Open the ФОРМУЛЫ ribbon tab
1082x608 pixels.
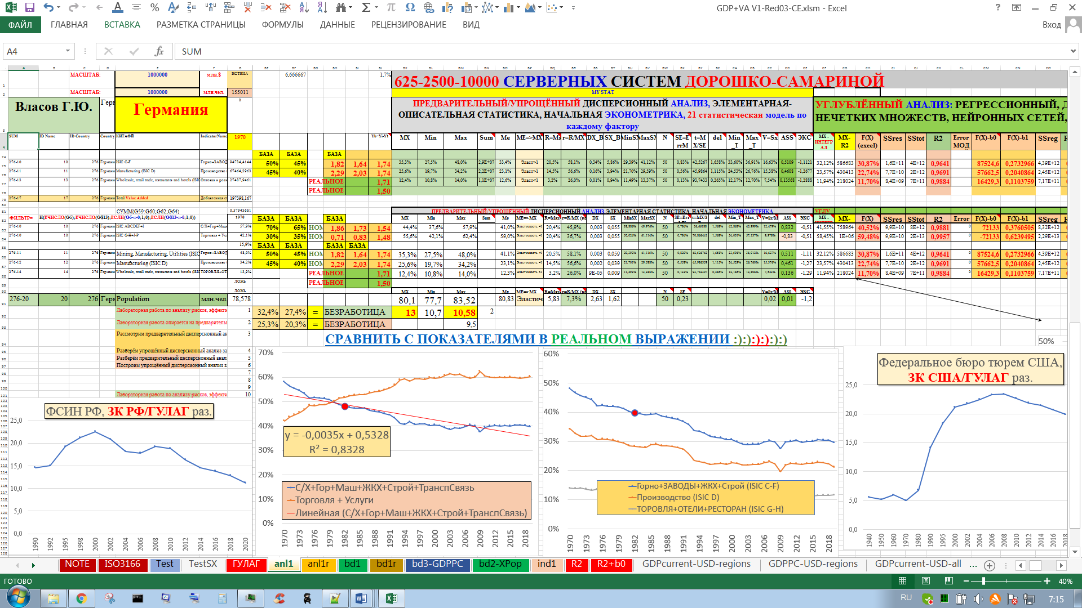(282, 25)
